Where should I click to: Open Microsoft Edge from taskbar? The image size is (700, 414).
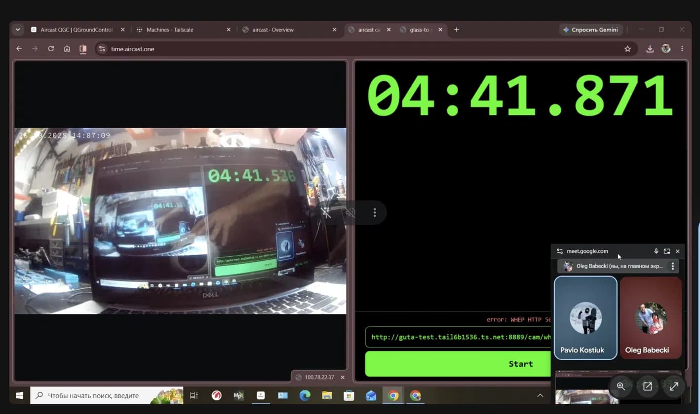pyautogui.click(x=305, y=395)
